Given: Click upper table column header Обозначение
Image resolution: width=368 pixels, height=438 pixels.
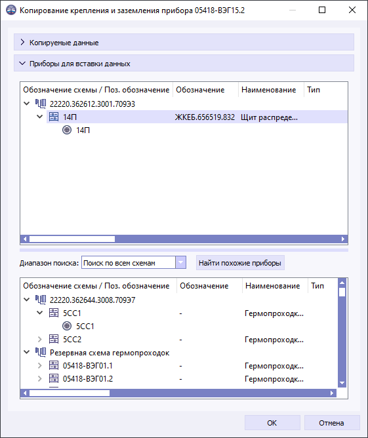Looking at the screenshot, I should (x=206, y=90).
